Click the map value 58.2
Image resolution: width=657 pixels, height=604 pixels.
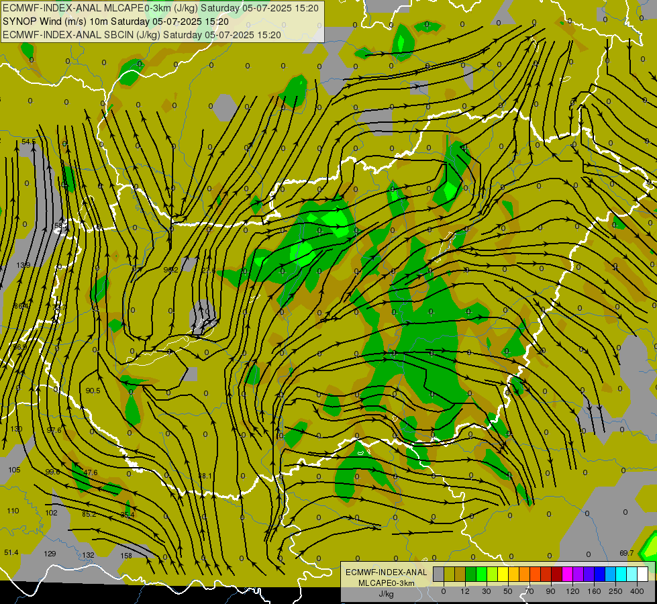point(61,226)
